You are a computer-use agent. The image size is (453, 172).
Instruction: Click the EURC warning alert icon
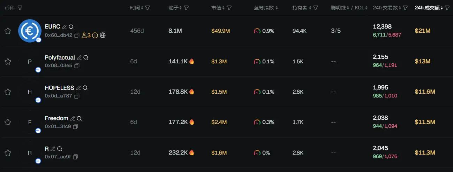pos(95,35)
